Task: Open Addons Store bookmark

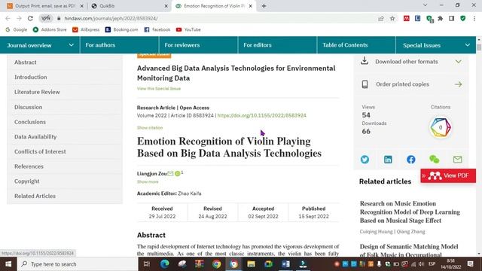Action: click(x=50, y=29)
